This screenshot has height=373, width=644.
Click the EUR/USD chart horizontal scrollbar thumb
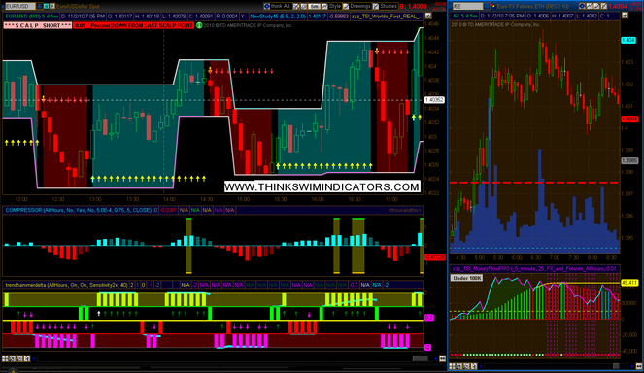click(421, 358)
